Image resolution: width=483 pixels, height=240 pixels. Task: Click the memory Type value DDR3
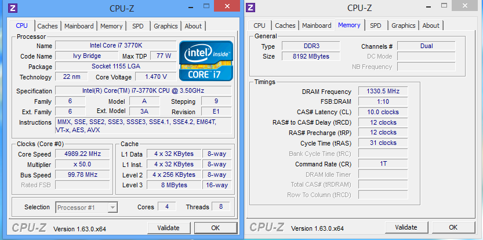[x=311, y=46]
